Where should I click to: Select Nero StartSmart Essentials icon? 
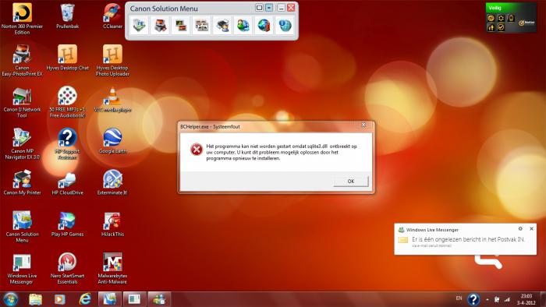click(67, 268)
